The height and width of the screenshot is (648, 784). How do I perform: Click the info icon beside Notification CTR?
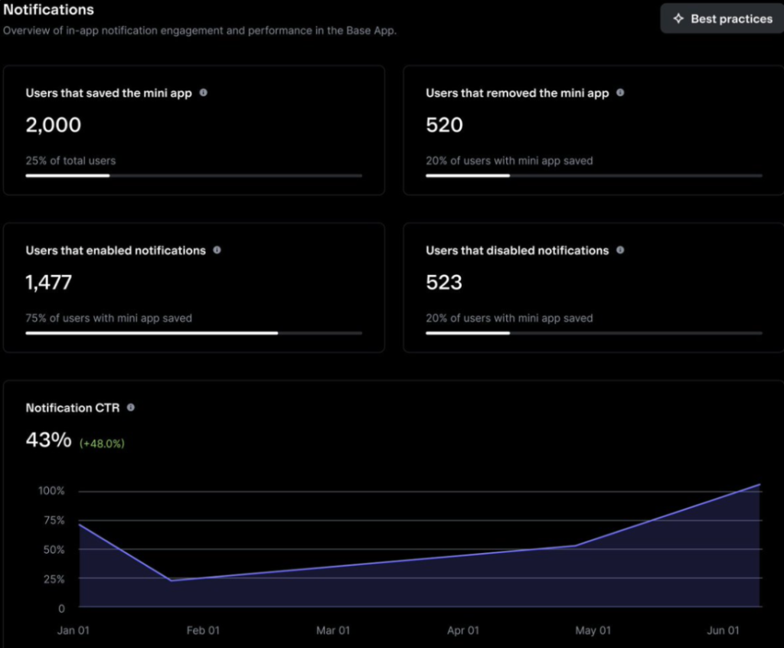pyautogui.click(x=131, y=408)
